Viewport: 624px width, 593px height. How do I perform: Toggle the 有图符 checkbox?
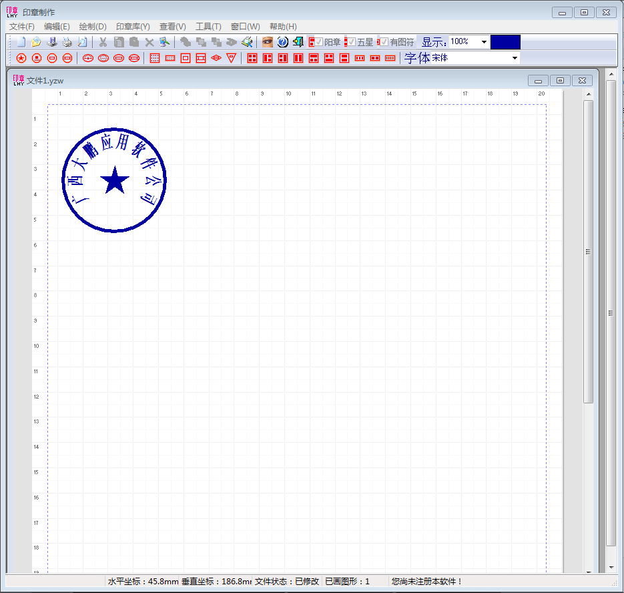384,42
